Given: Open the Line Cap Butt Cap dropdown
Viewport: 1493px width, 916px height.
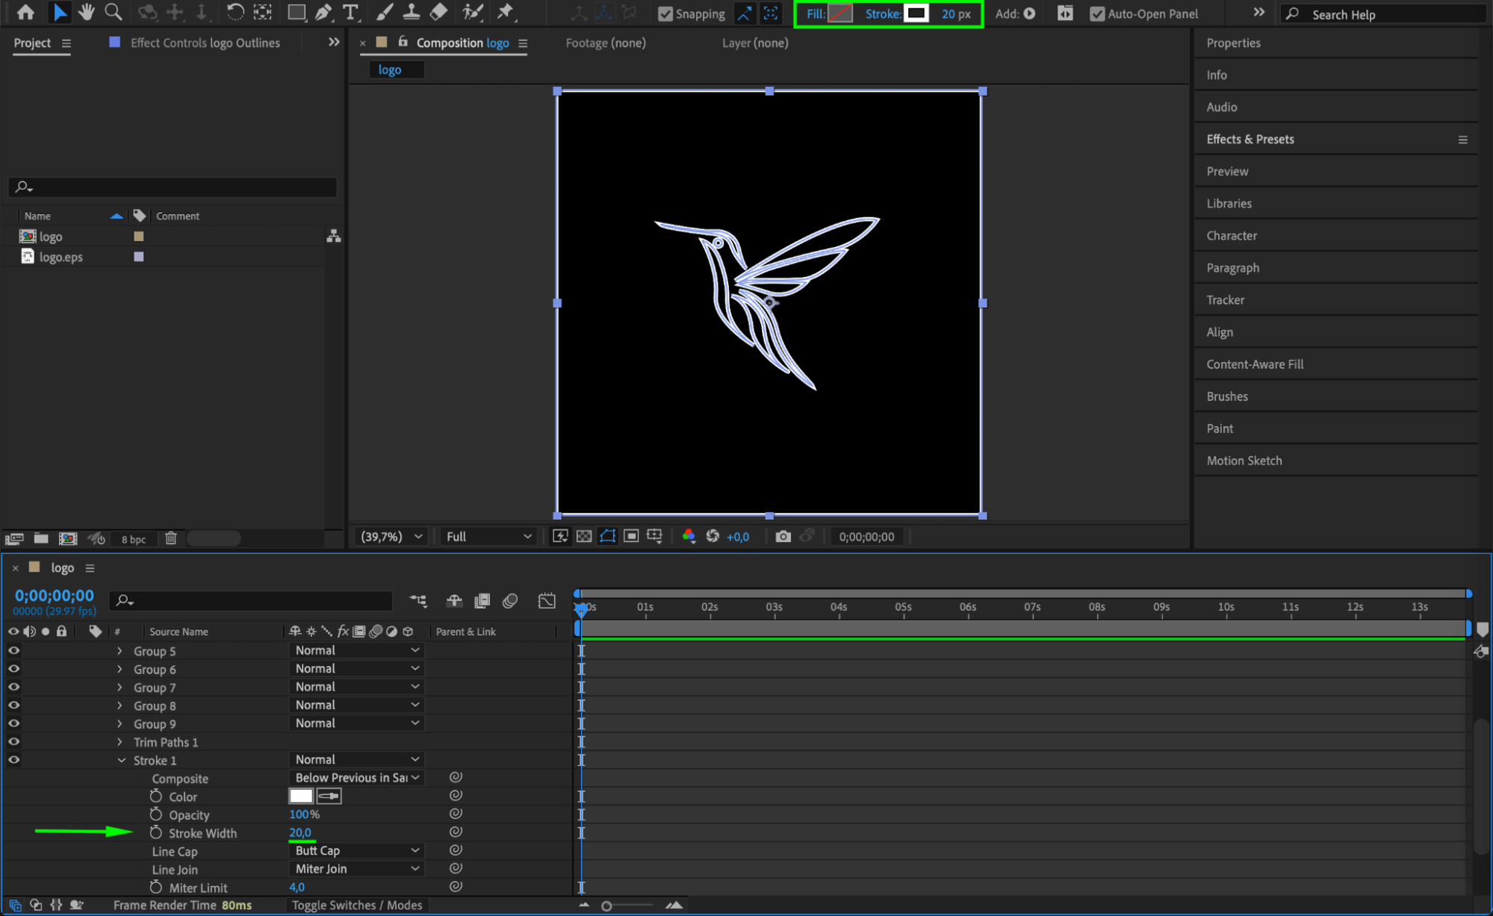Looking at the screenshot, I should point(356,851).
